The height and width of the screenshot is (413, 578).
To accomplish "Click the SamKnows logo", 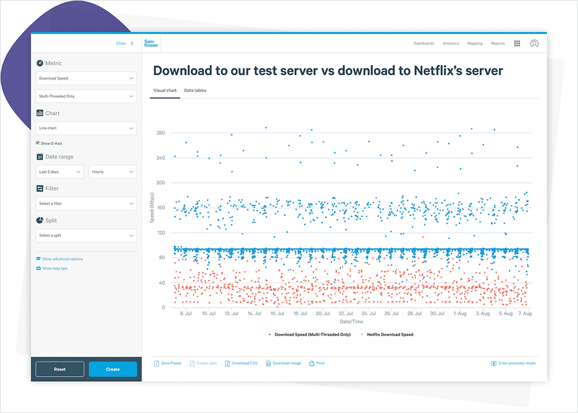I will pos(150,43).
